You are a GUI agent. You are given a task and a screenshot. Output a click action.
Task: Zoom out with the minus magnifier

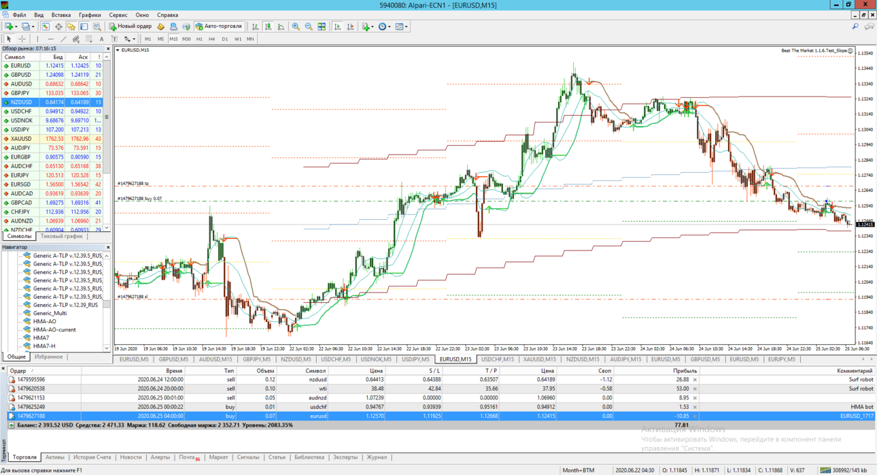309,27
